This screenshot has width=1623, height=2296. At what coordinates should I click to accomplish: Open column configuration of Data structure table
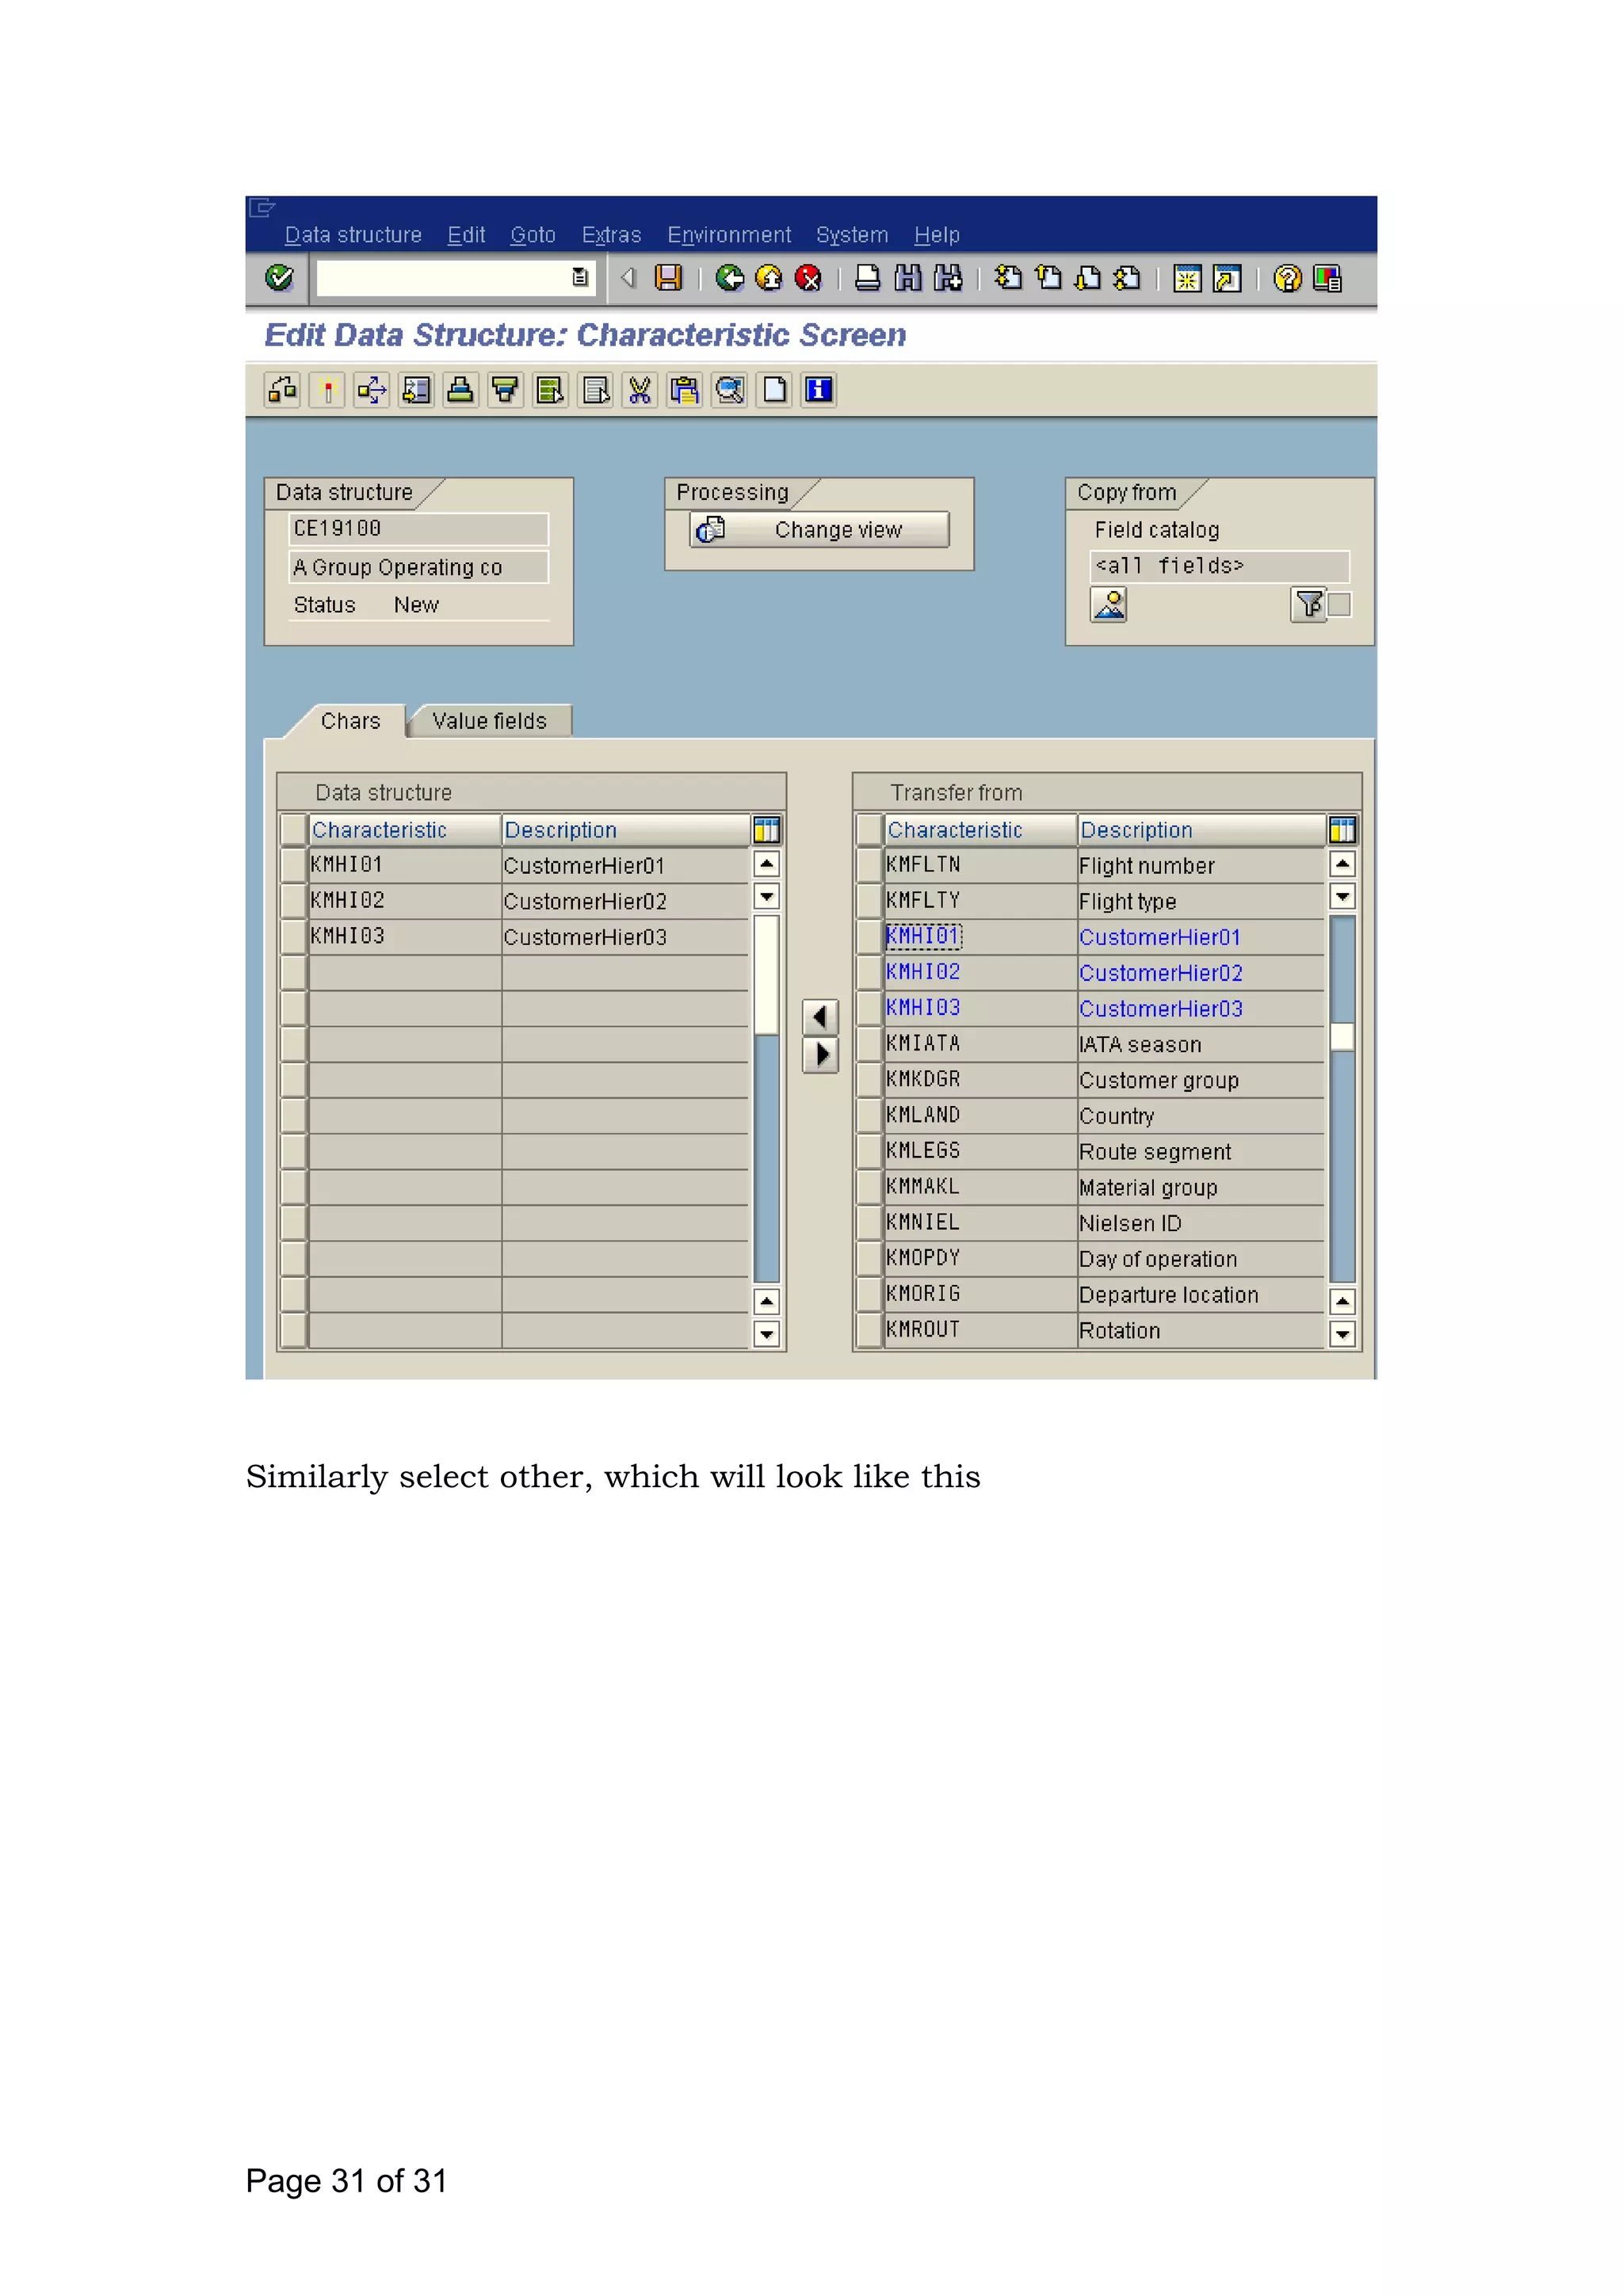pos(766,830)
